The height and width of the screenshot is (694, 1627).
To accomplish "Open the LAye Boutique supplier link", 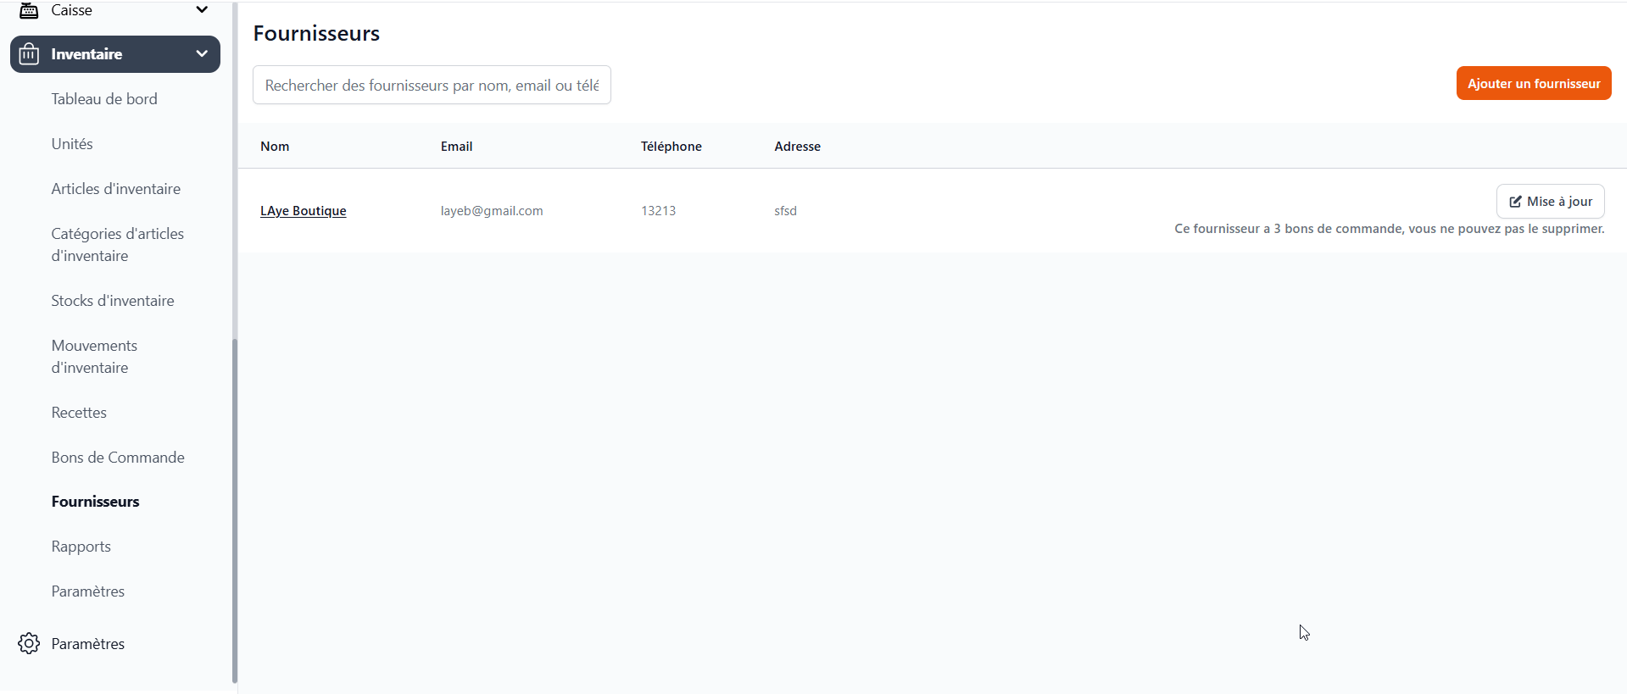I will click(303, 211).
